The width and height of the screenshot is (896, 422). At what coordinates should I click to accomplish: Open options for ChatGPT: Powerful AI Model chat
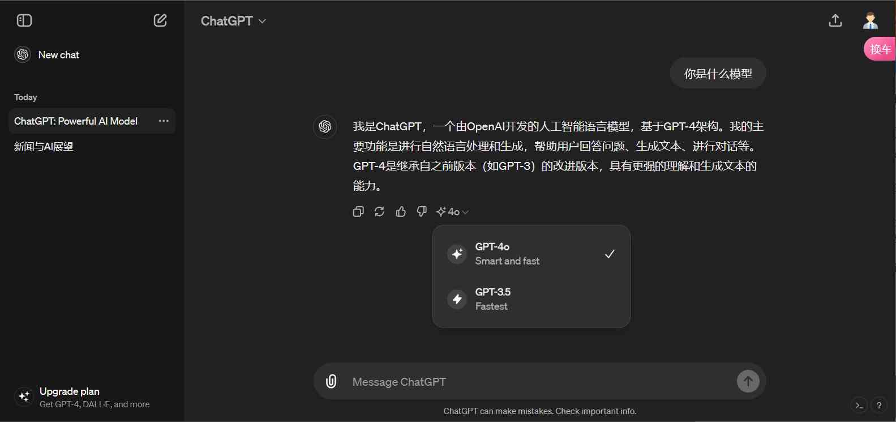[x=164, y=121]
